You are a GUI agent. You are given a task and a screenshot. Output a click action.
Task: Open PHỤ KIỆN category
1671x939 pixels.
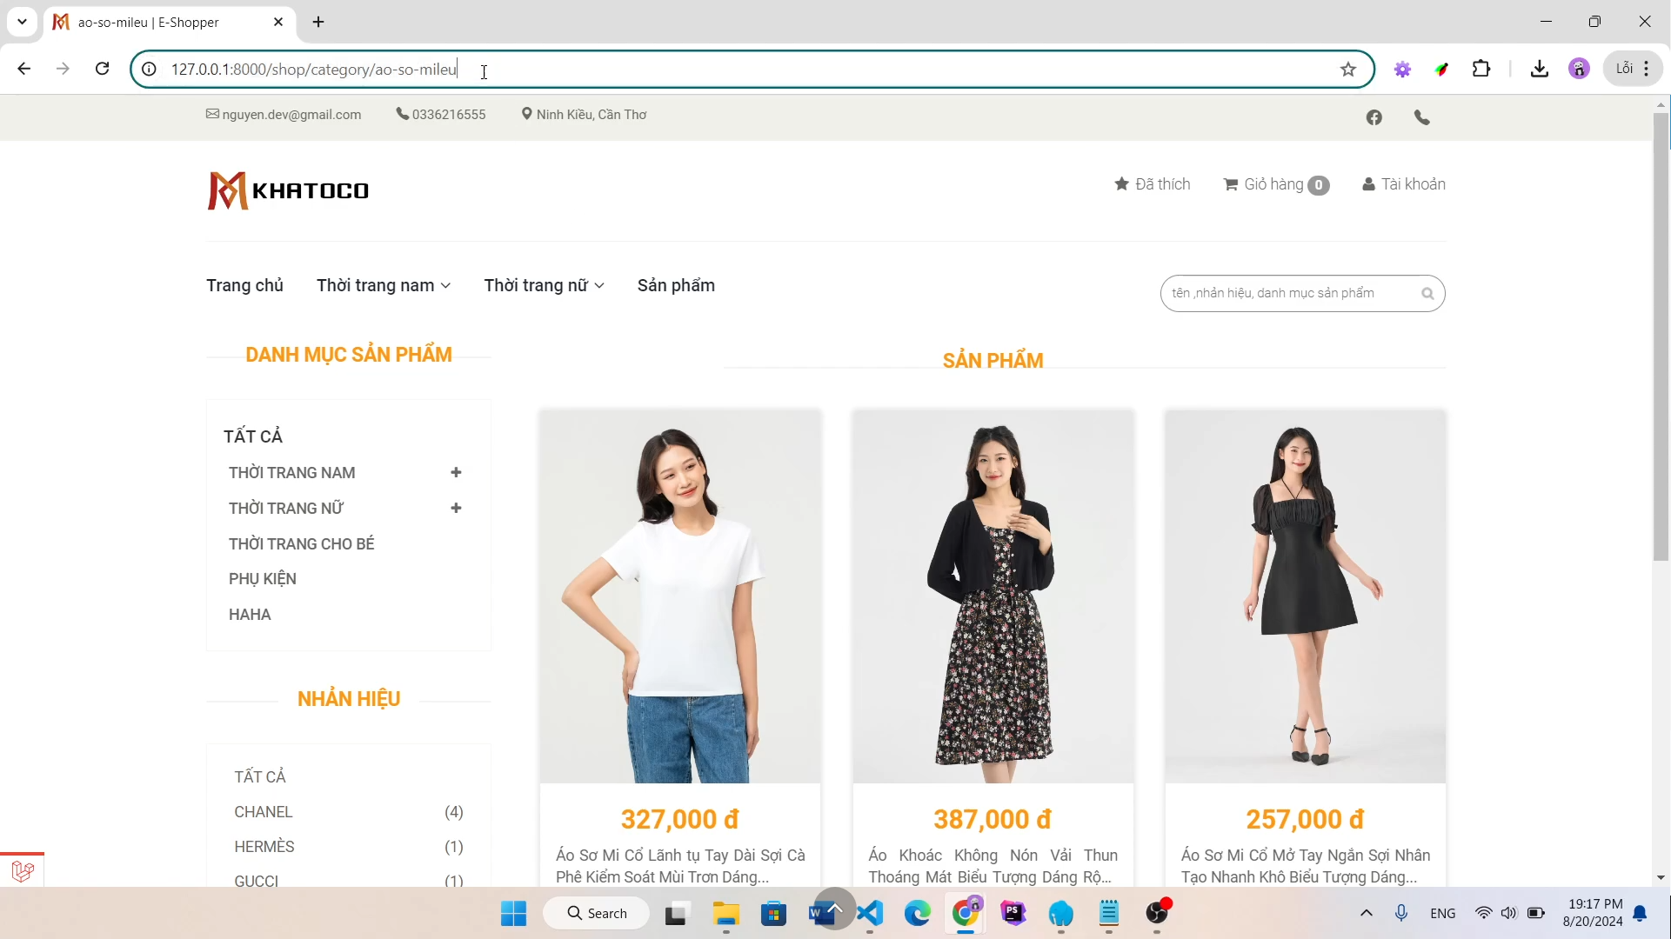tap(263, 579)
